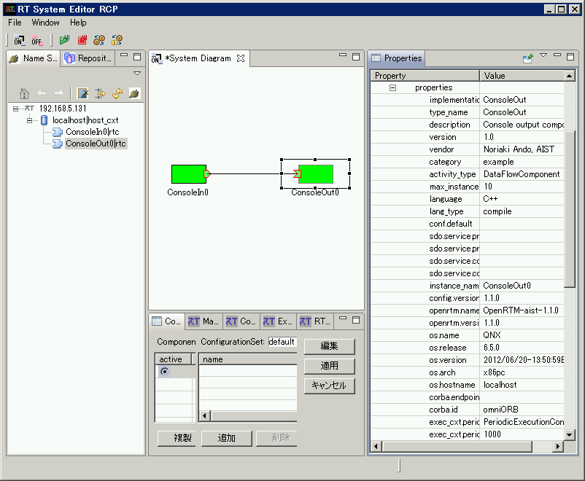The height and width of the screenshot is (481, 585).
Task: Switch to the RT RT... tab
Action: pyautogui.click(x=315, y=321)
